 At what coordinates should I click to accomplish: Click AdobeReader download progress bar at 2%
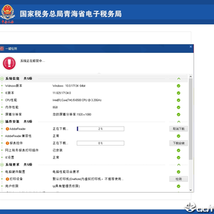pyautogui.click(x=100, y=129)
